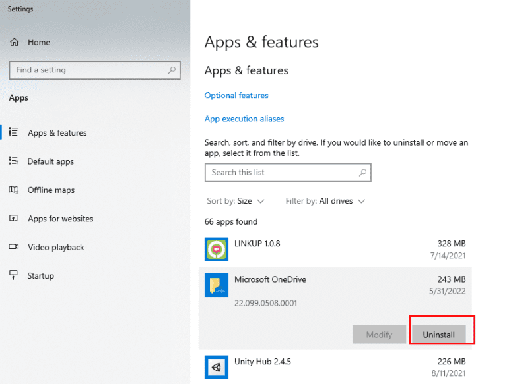Focus the Search this list field
Viewport: 507px width, 384px height.
[x=281, y=173]
